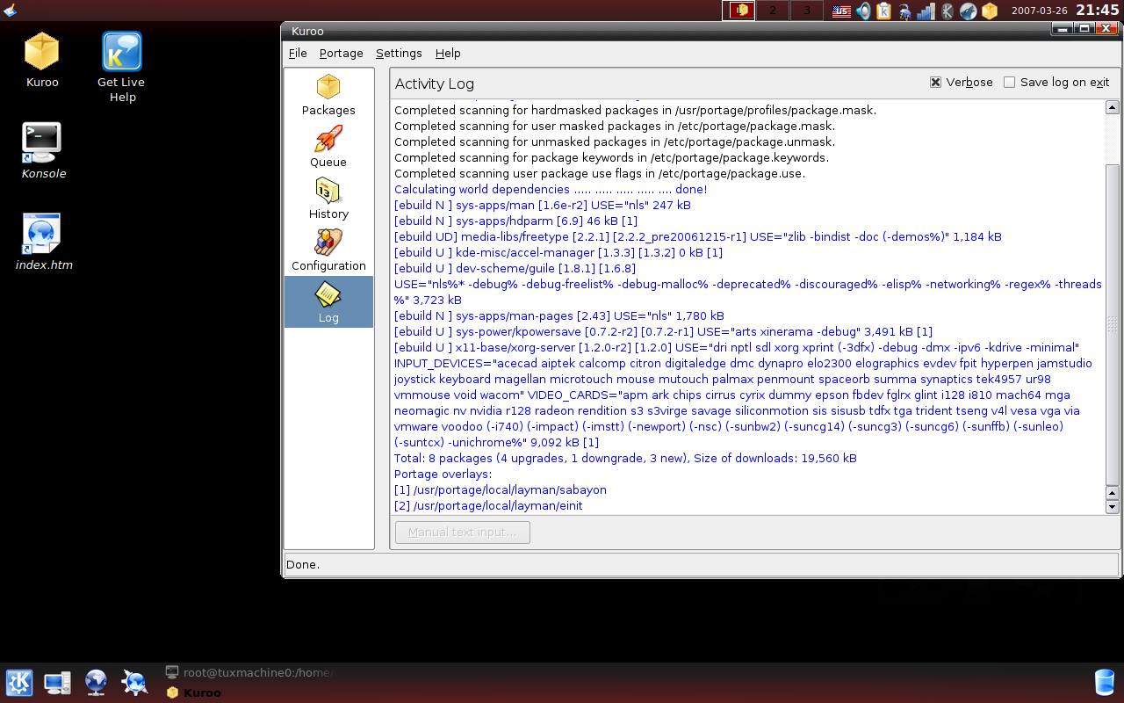The image size is (1124, 703).
Task: Click the Activity Log scrollbar up arrow
Action: click(1113, 107)
